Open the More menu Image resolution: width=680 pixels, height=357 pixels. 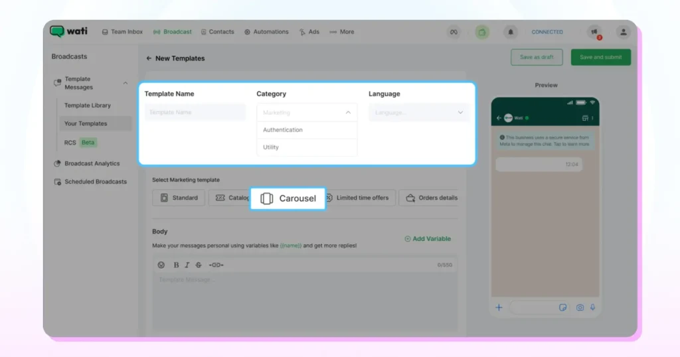(x=342, y=32)
